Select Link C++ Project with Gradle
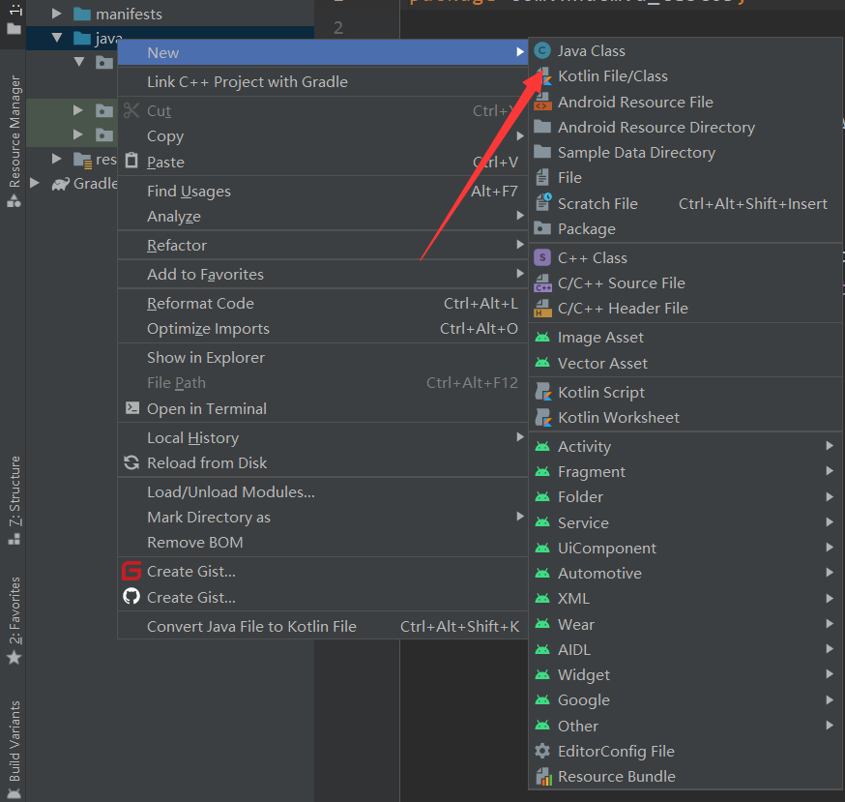 click(x=322, y=82)
